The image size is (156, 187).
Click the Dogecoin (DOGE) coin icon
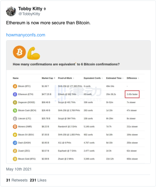(15, 102)
